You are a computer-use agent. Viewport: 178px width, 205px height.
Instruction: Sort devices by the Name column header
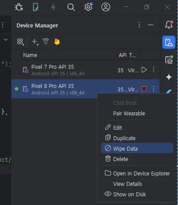[x=70, y=55]
